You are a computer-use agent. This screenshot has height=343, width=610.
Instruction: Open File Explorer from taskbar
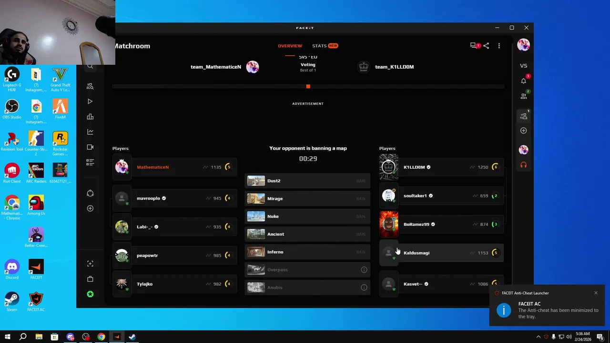(x=39, y=337)
